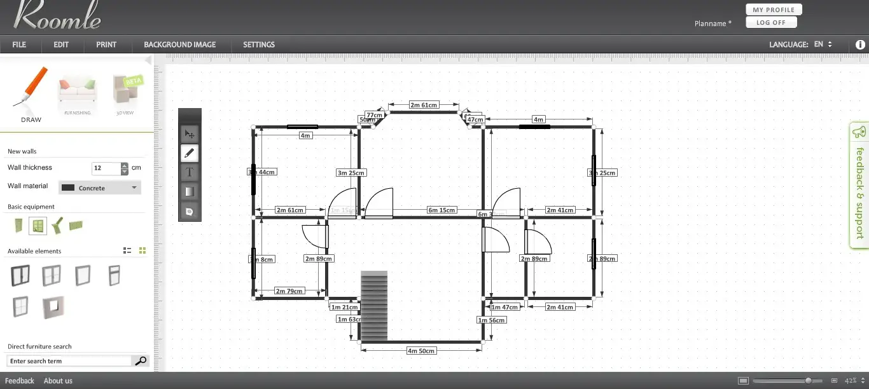869x389 pixels.
Task: Pick the gradient fill floor tool
Action: [190, 191]
